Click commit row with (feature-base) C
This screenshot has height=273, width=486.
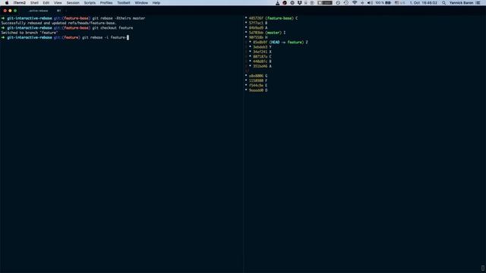271,18
